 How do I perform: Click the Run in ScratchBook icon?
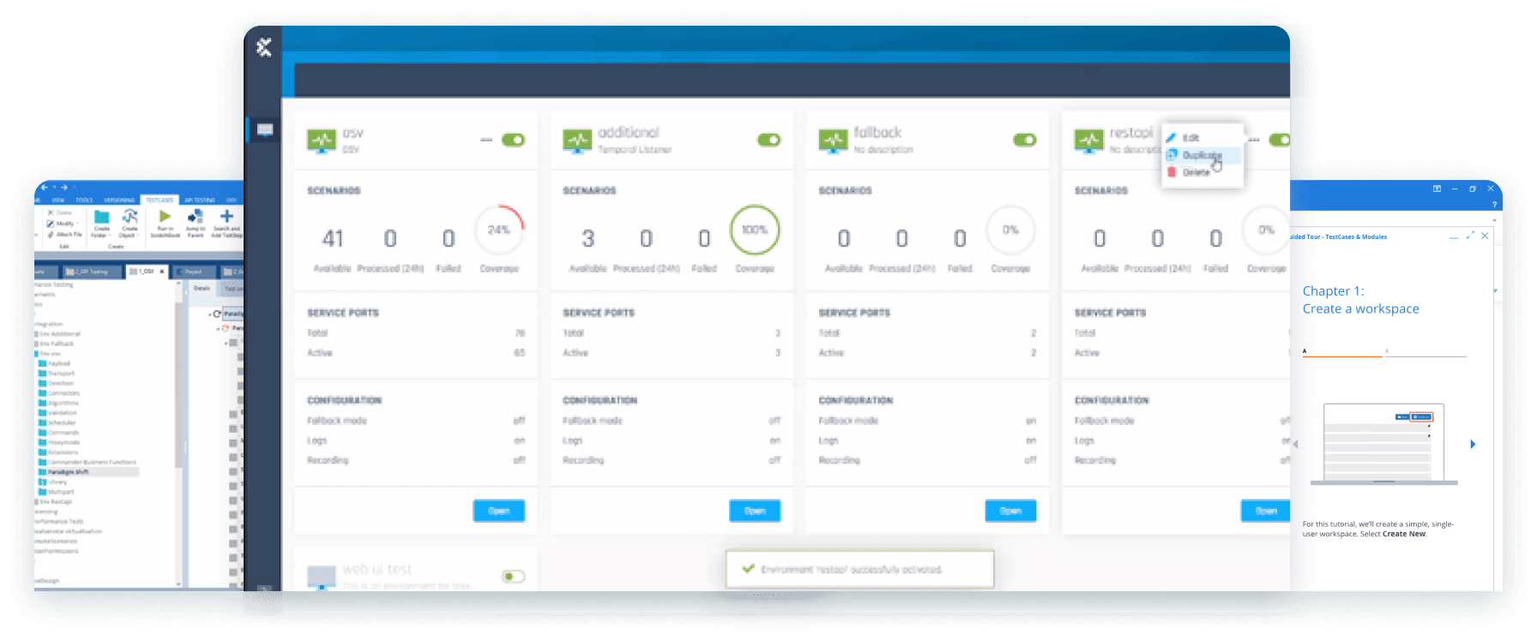165,217
